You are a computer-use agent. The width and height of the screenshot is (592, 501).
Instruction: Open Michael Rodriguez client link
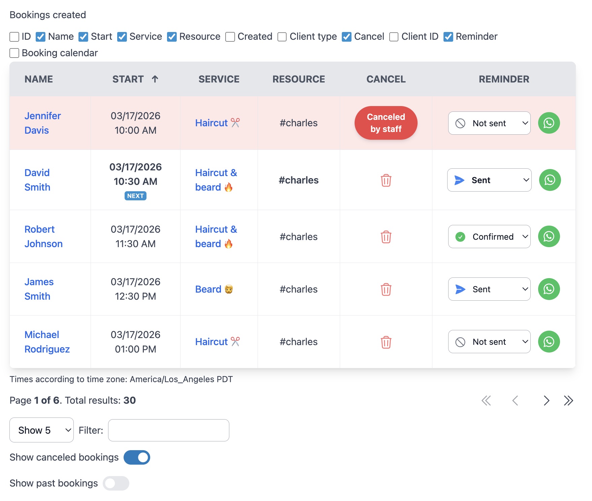[47, 342]
